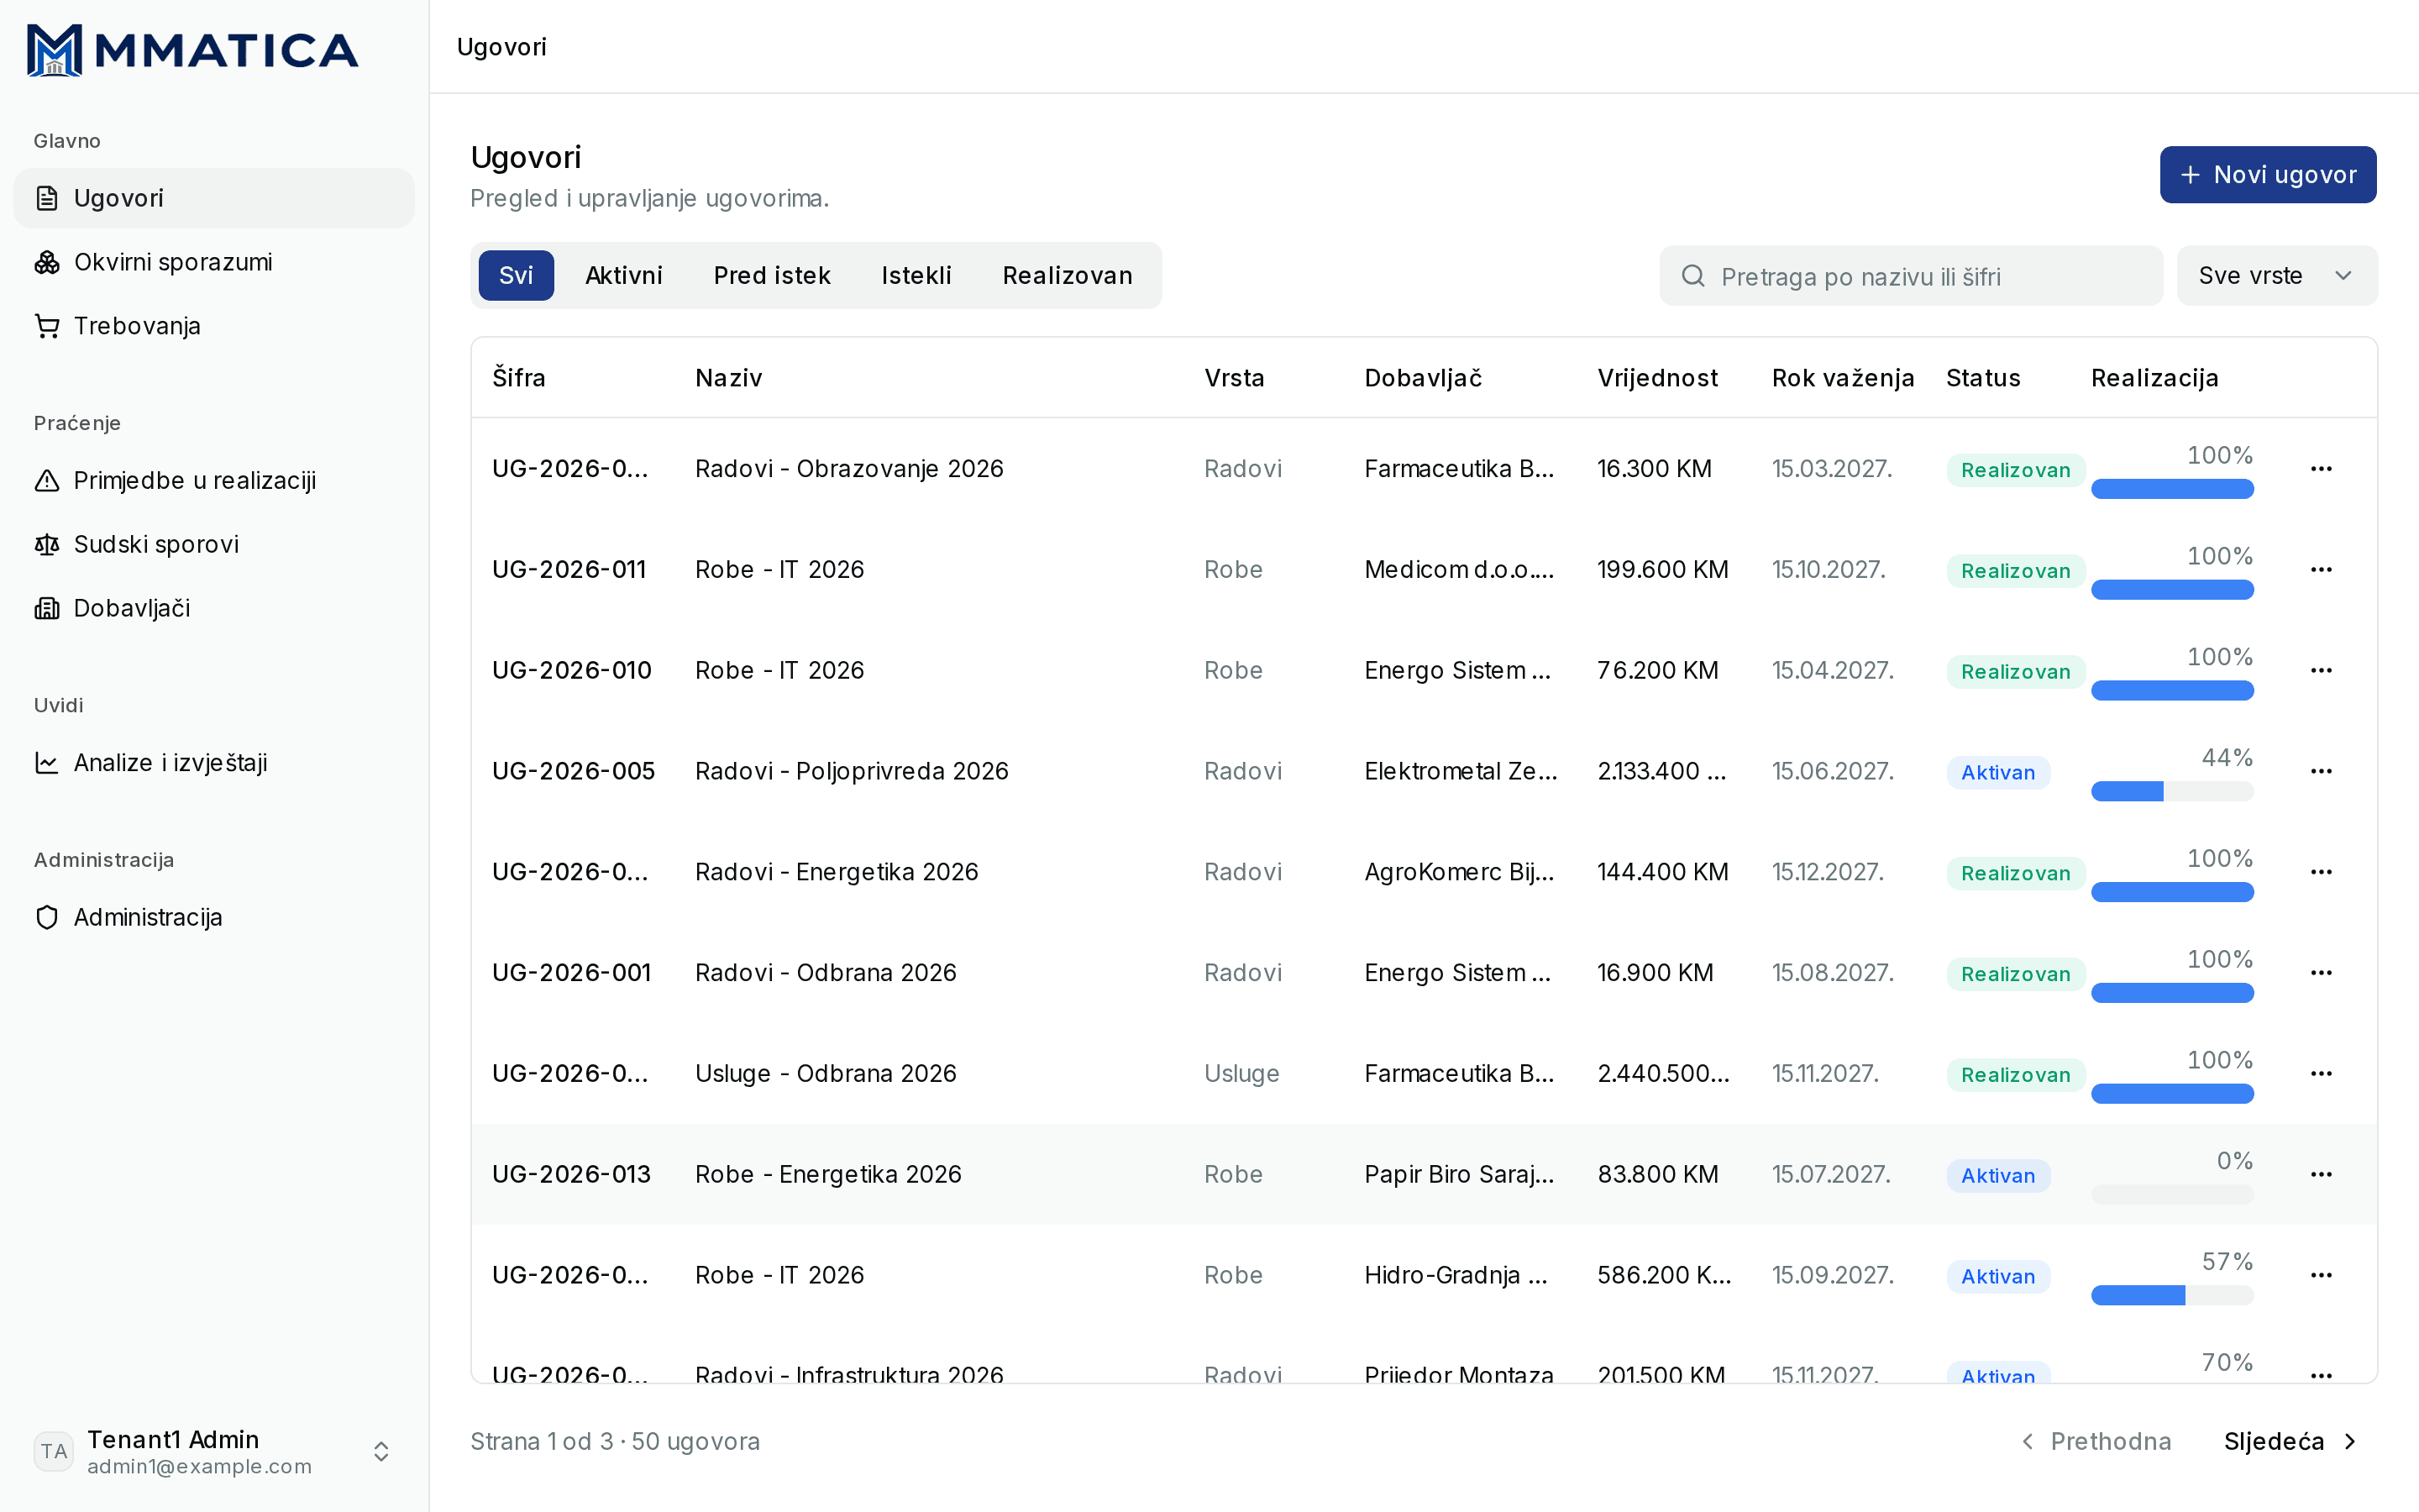Click the Administracija shield icon

pyautogui.click(x=47, y=917)
